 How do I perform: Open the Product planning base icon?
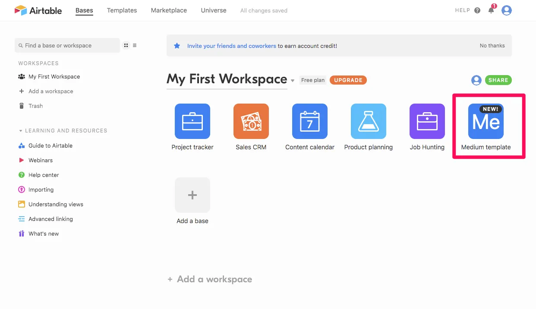pos(369,121)
